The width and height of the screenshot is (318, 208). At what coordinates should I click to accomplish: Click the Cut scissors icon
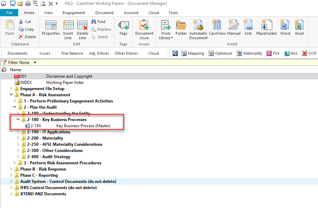point(21,22)
